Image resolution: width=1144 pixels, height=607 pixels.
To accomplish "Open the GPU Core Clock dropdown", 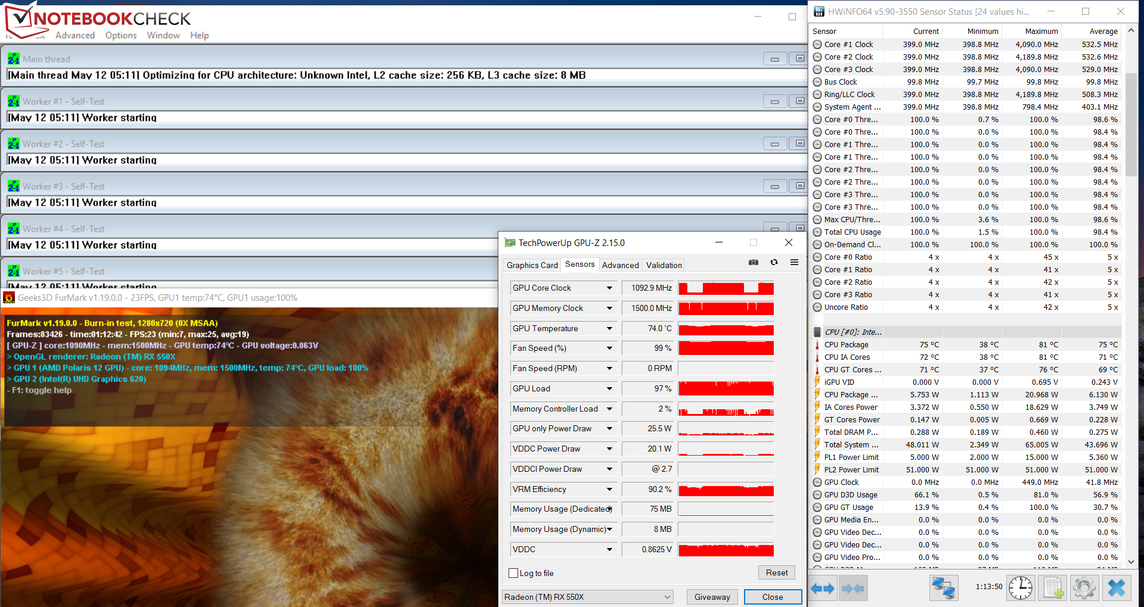I will [x=609, y=288].
